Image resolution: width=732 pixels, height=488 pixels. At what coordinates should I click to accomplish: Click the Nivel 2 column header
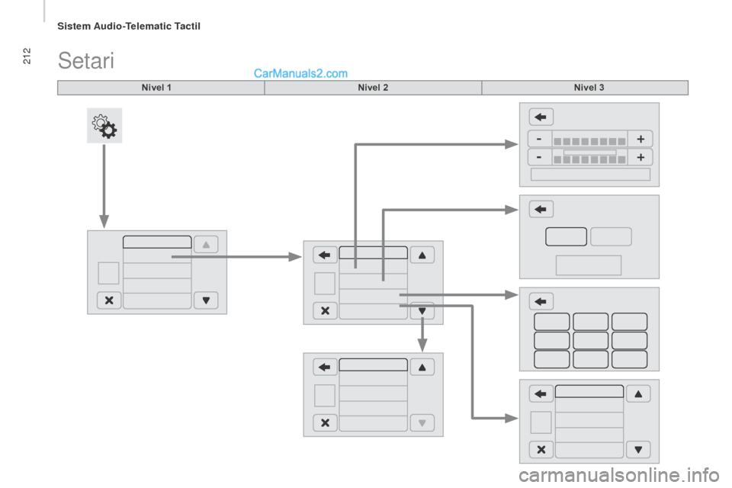373,88
